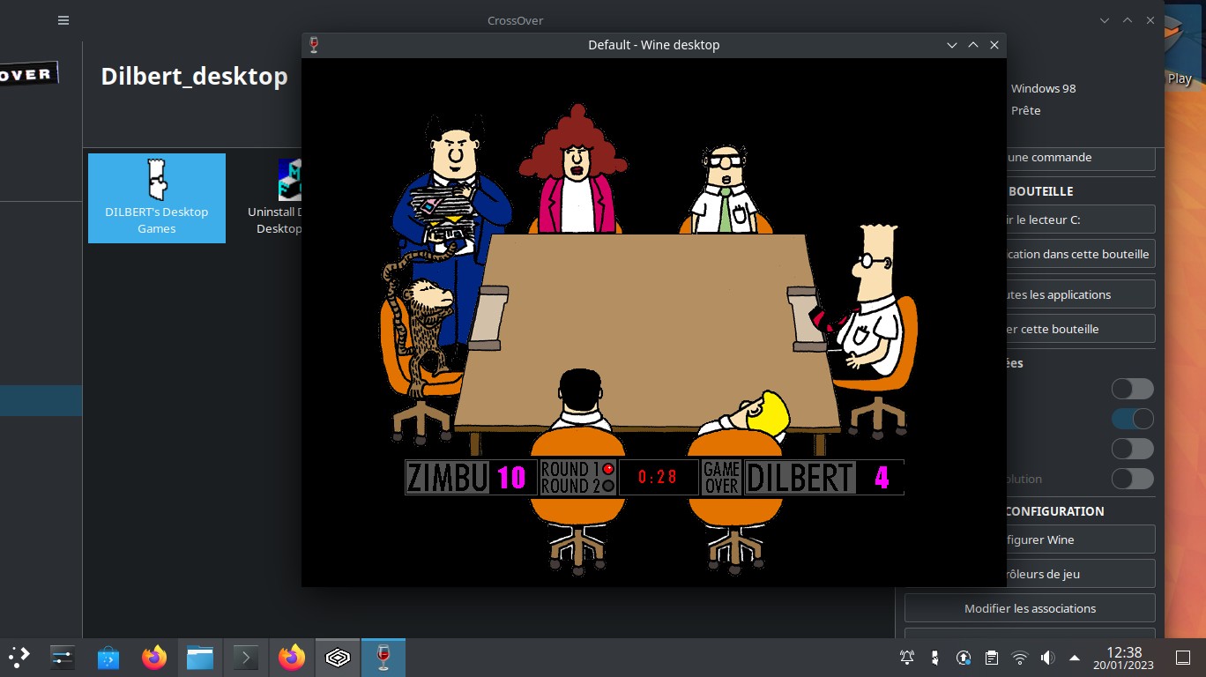Click the 'er cette bouteille' button
Image resolution: width=1206 pixels, height=677 pixels.
click(1080, 329)
